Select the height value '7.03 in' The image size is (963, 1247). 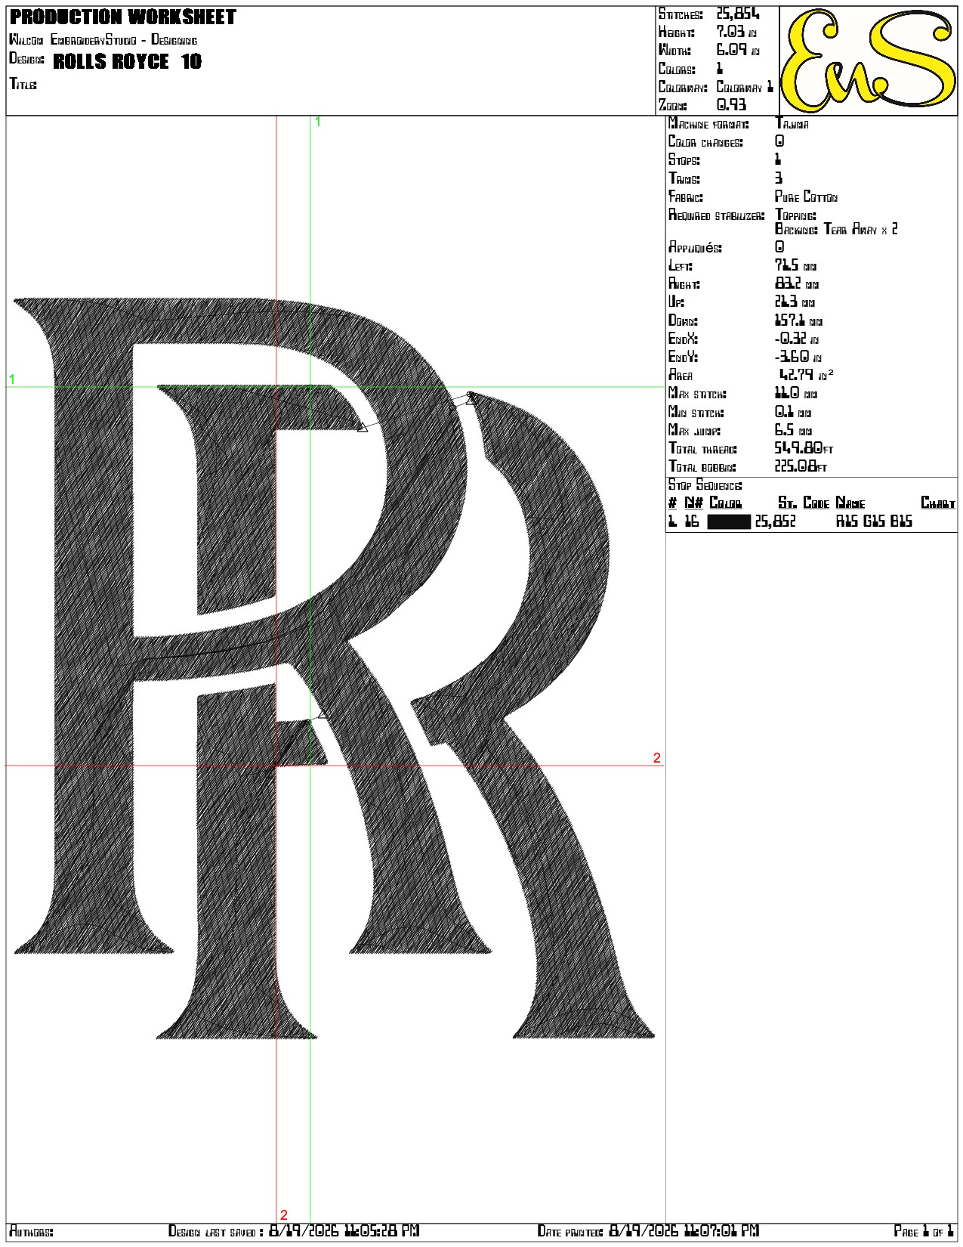[736, 32]
